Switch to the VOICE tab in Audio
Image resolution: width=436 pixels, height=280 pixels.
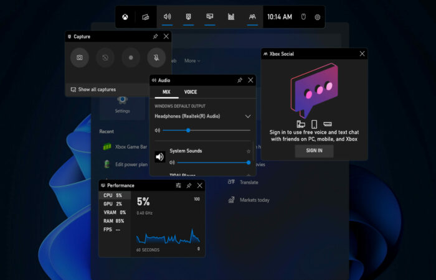coord(191,92)
